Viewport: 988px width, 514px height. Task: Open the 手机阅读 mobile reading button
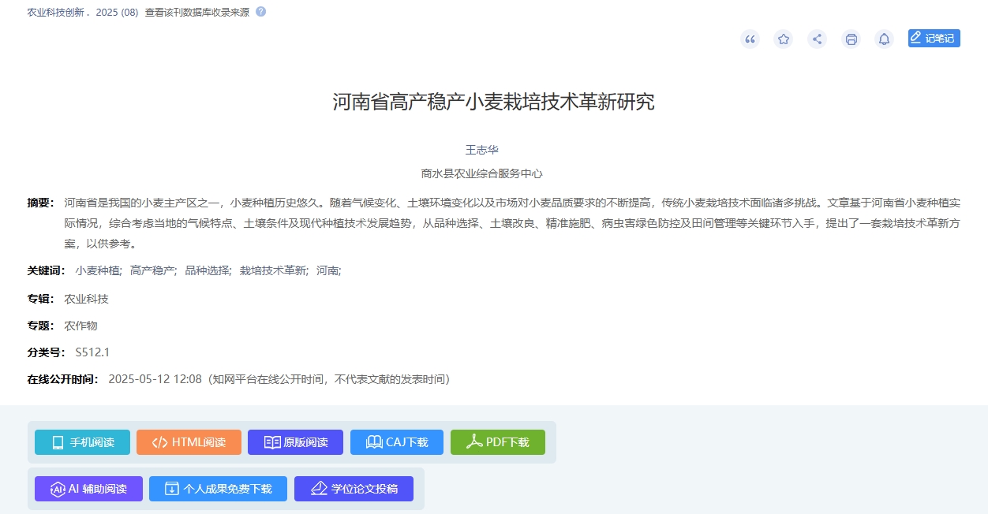pyautogui.click(x=82, y=442)
